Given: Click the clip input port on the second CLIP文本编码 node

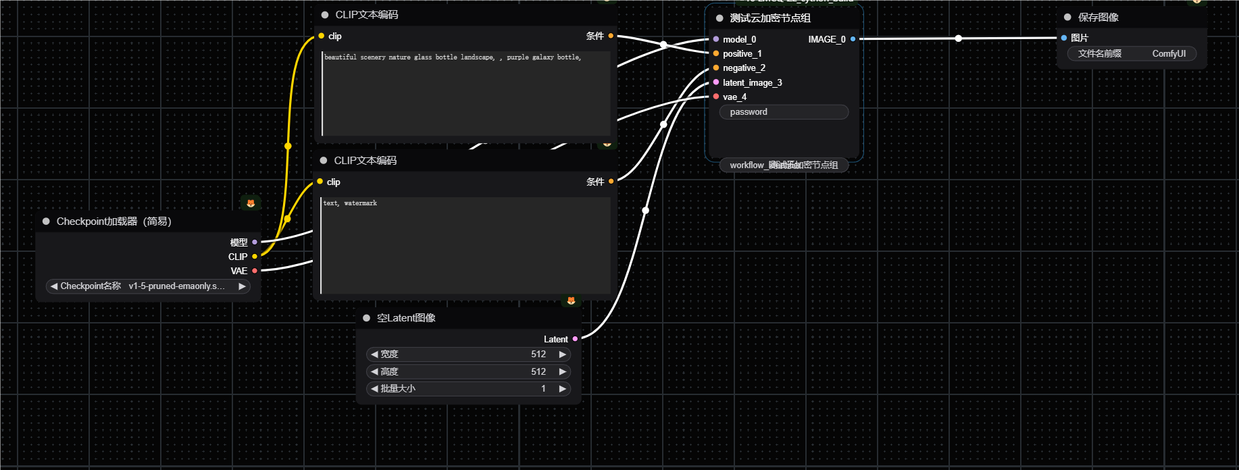Looking at the screenshot, I should (x=320, y=182).
